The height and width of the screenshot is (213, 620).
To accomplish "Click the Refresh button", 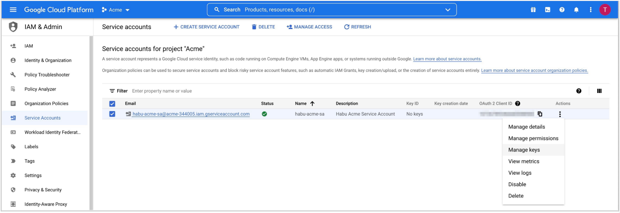I will [357, 27].
